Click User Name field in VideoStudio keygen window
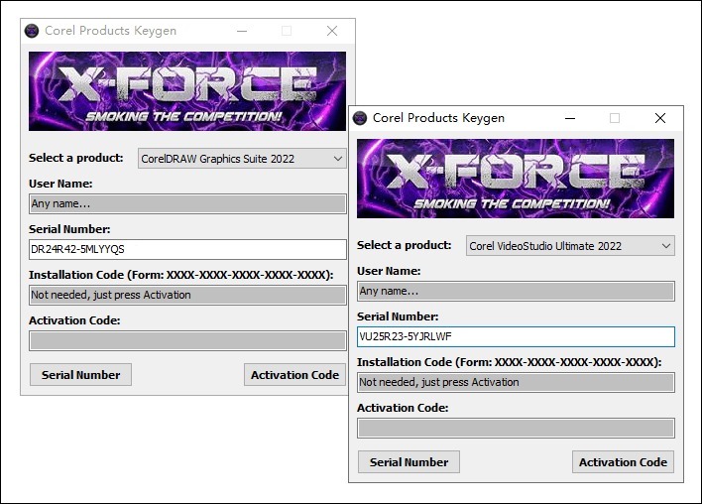This screenshot has height=504, width=702. coord(516,292)
